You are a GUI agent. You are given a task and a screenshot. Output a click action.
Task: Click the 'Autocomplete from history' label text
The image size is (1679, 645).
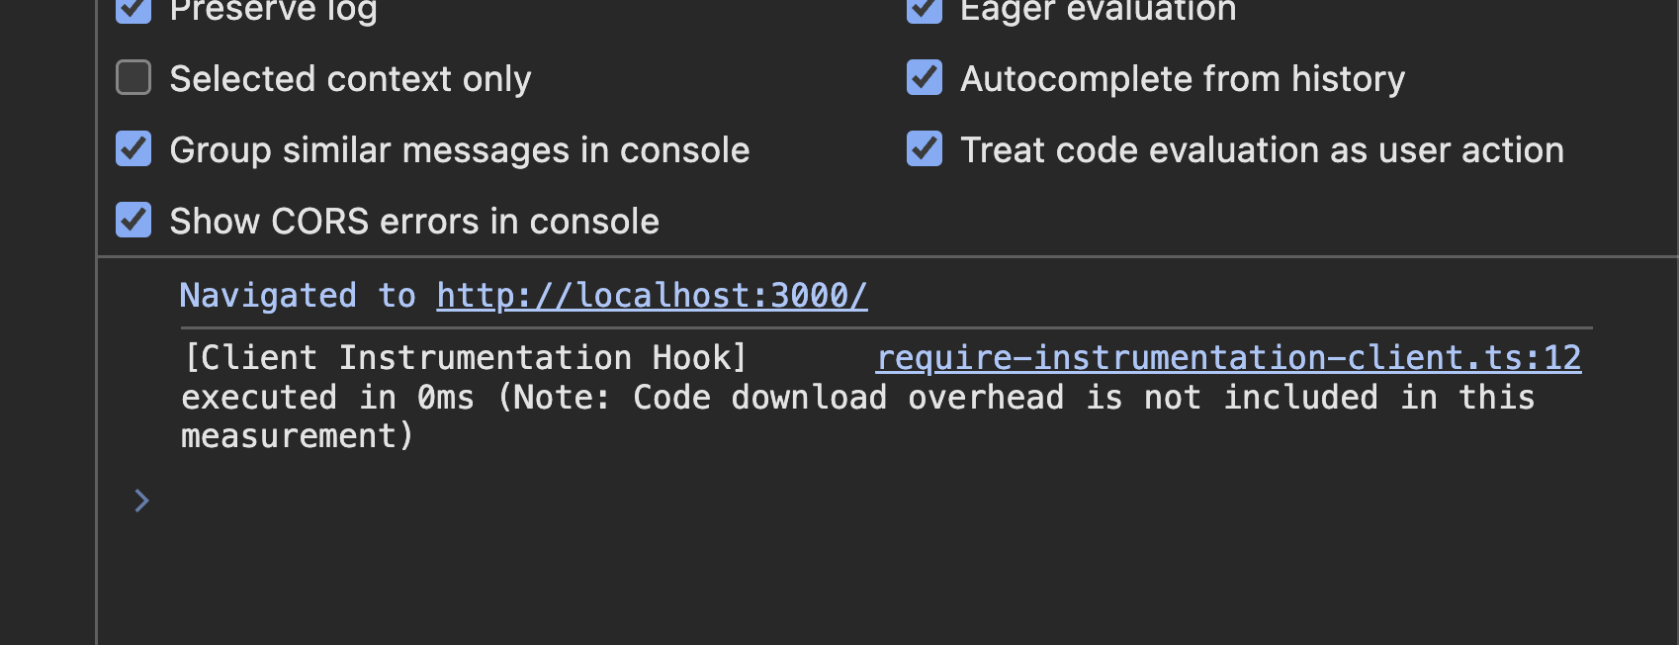click(1183, 78)
